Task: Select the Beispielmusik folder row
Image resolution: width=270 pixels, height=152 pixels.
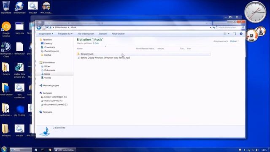Action: [x=143, y=54]
